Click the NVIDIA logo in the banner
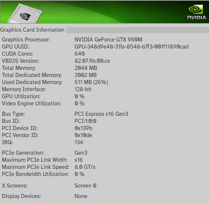 click(197, 12)
